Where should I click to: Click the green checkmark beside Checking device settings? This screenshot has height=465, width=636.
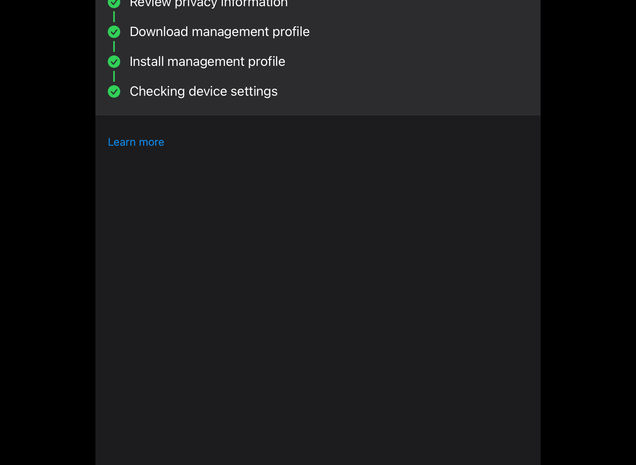coord(114,91)
